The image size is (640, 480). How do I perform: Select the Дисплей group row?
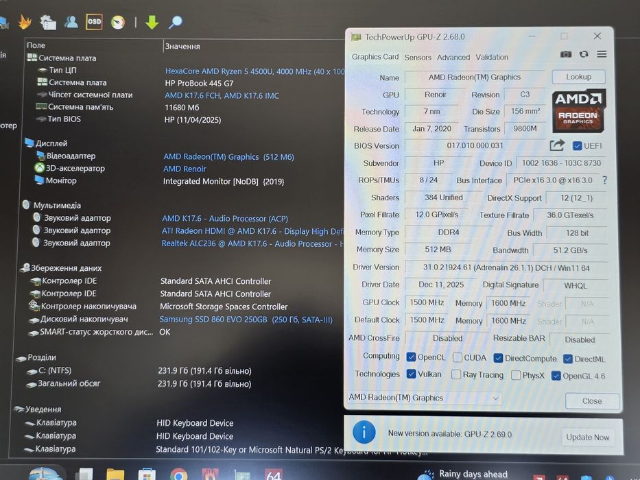click(x=46, y=143)
